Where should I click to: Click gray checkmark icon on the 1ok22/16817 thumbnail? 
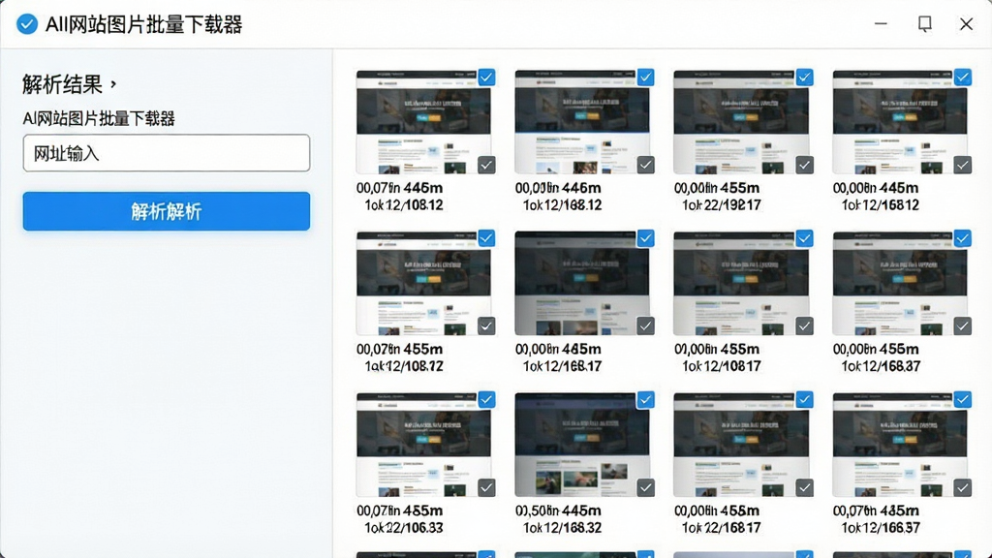coord(805,488)
